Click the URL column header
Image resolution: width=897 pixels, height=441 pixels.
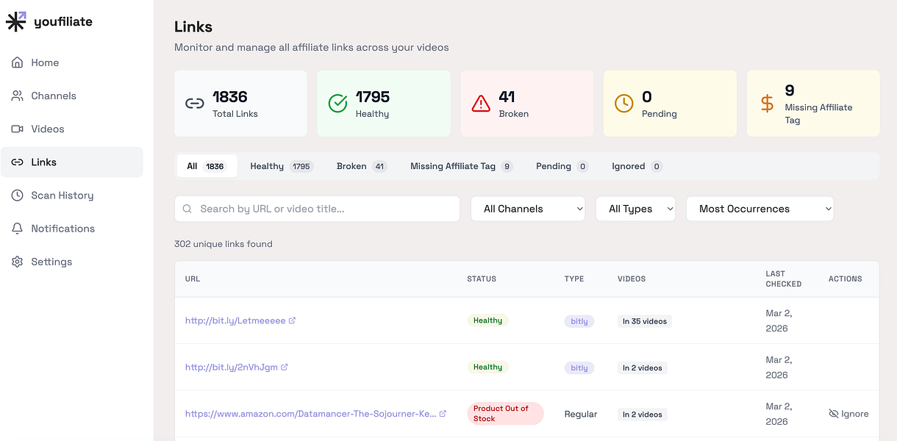[x=193, y=279]
